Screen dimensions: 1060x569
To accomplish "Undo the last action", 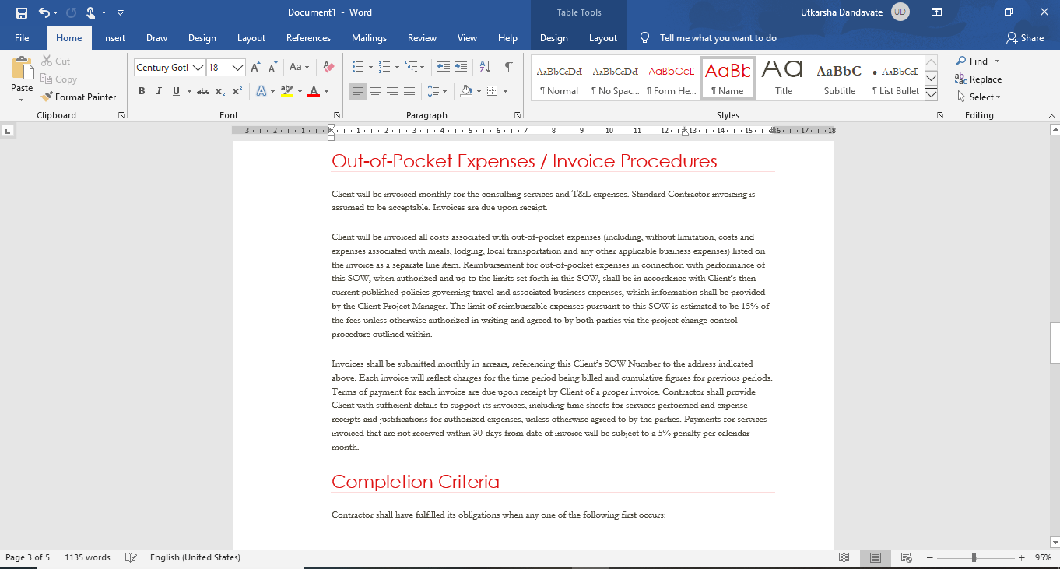I will click(x=44, y=12).
